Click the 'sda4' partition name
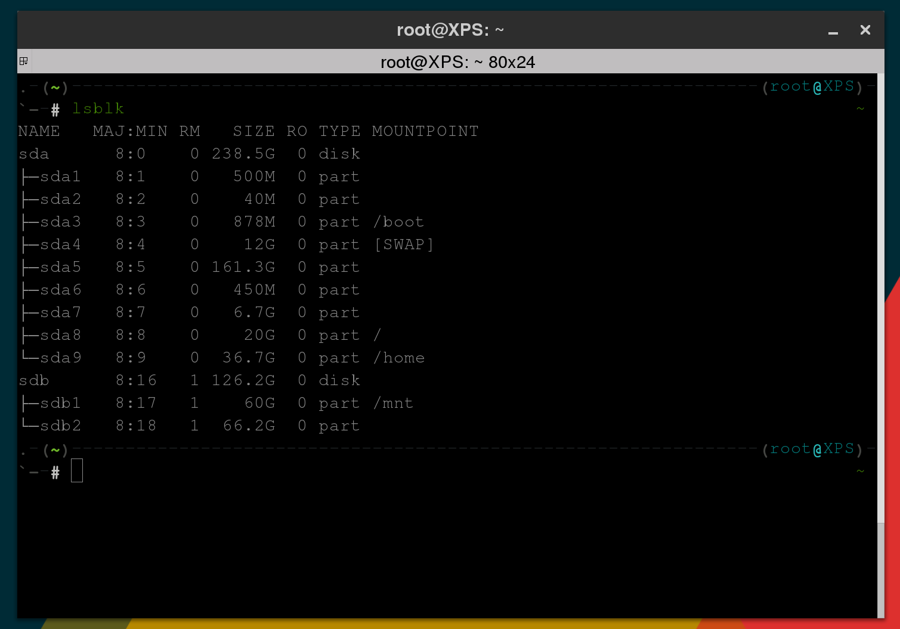The width and height of the screenshot is (900, 629). [x=60, y=244]
